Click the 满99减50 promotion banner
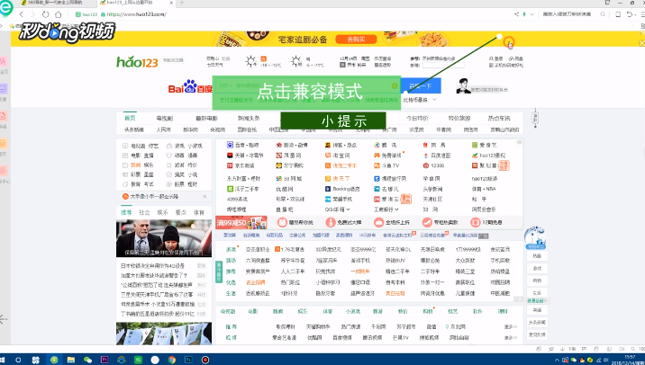Viewport: 645px width, 365px height. coord(241,223)
